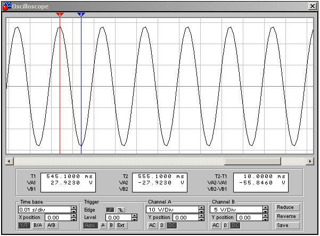Click the Channel A 10 V/Div field
Viewport: 320px width, 236px height.
click(173, 209)
